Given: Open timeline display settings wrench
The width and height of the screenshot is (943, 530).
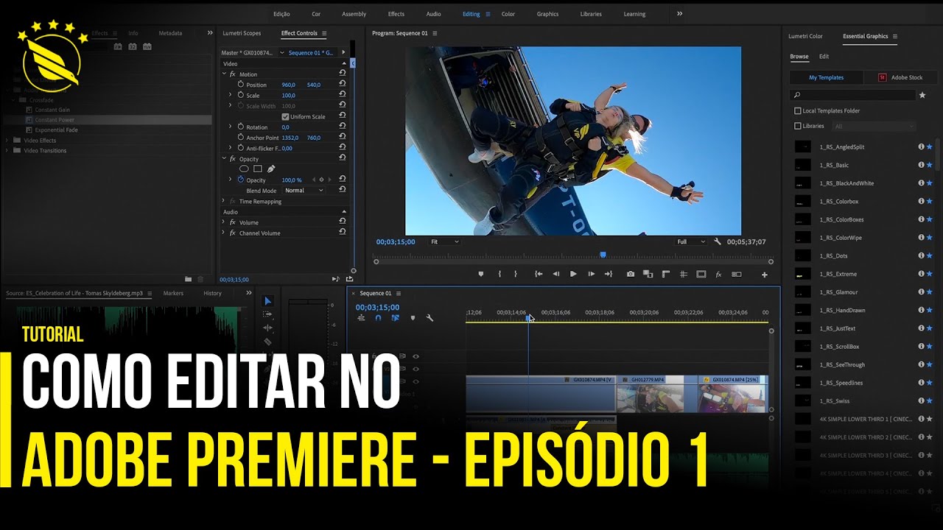Looking at the screenshot, I should [x=430, y=318].
